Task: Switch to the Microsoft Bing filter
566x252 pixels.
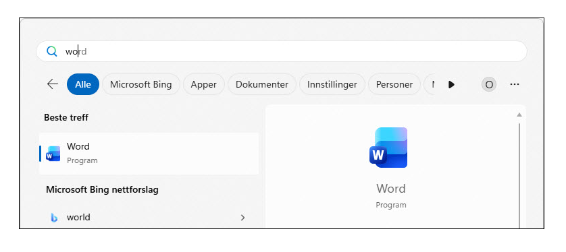Action: 140,84
